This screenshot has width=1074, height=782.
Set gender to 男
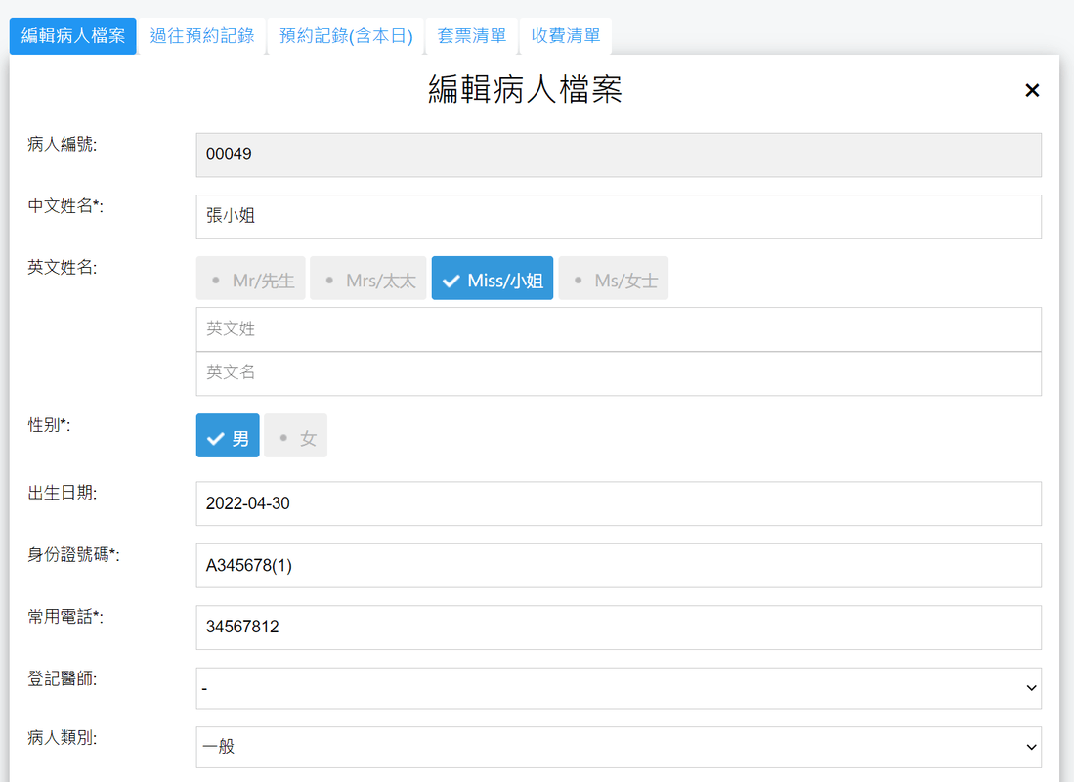pos(228,436)
